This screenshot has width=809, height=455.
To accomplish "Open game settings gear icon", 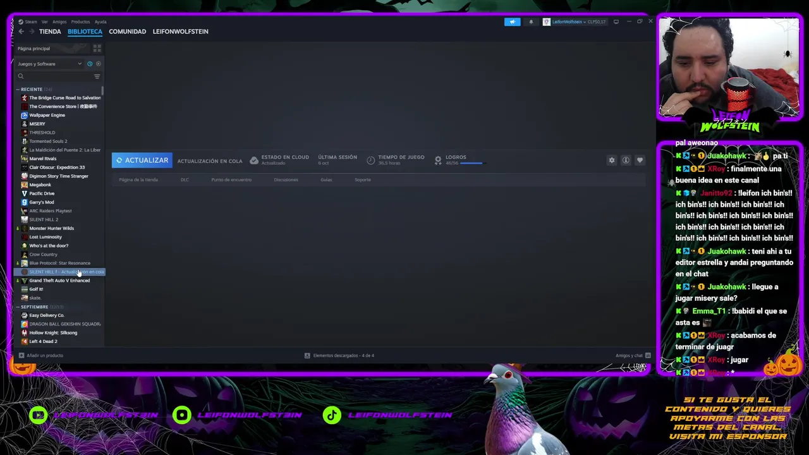I will pos(612,161).
